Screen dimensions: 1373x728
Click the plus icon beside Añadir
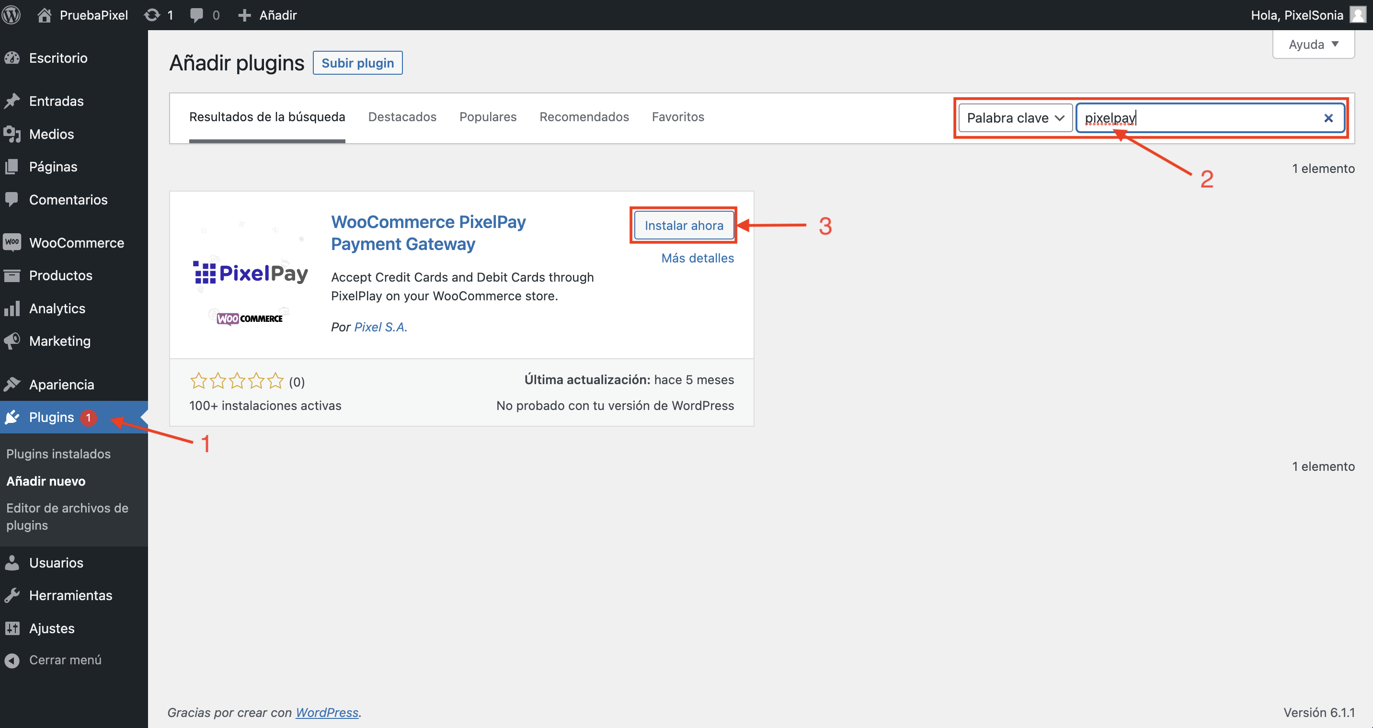point(244,15)
